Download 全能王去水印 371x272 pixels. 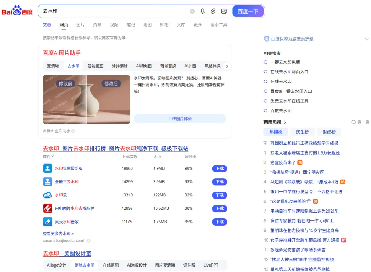220,182
